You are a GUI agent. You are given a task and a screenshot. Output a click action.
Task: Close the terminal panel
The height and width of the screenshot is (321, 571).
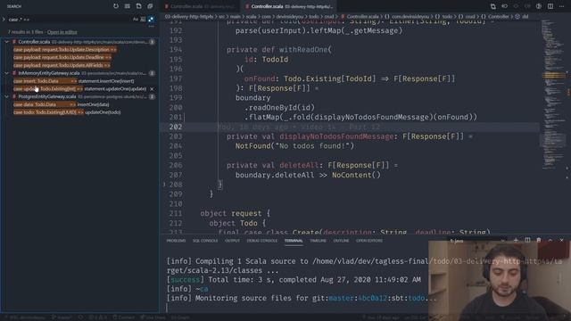(561, 240)
